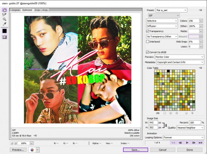Open the Color Table panel menu

(x=201, y=68)
